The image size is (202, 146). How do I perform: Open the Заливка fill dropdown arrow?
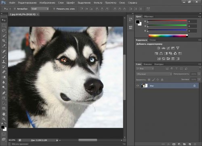199,79
